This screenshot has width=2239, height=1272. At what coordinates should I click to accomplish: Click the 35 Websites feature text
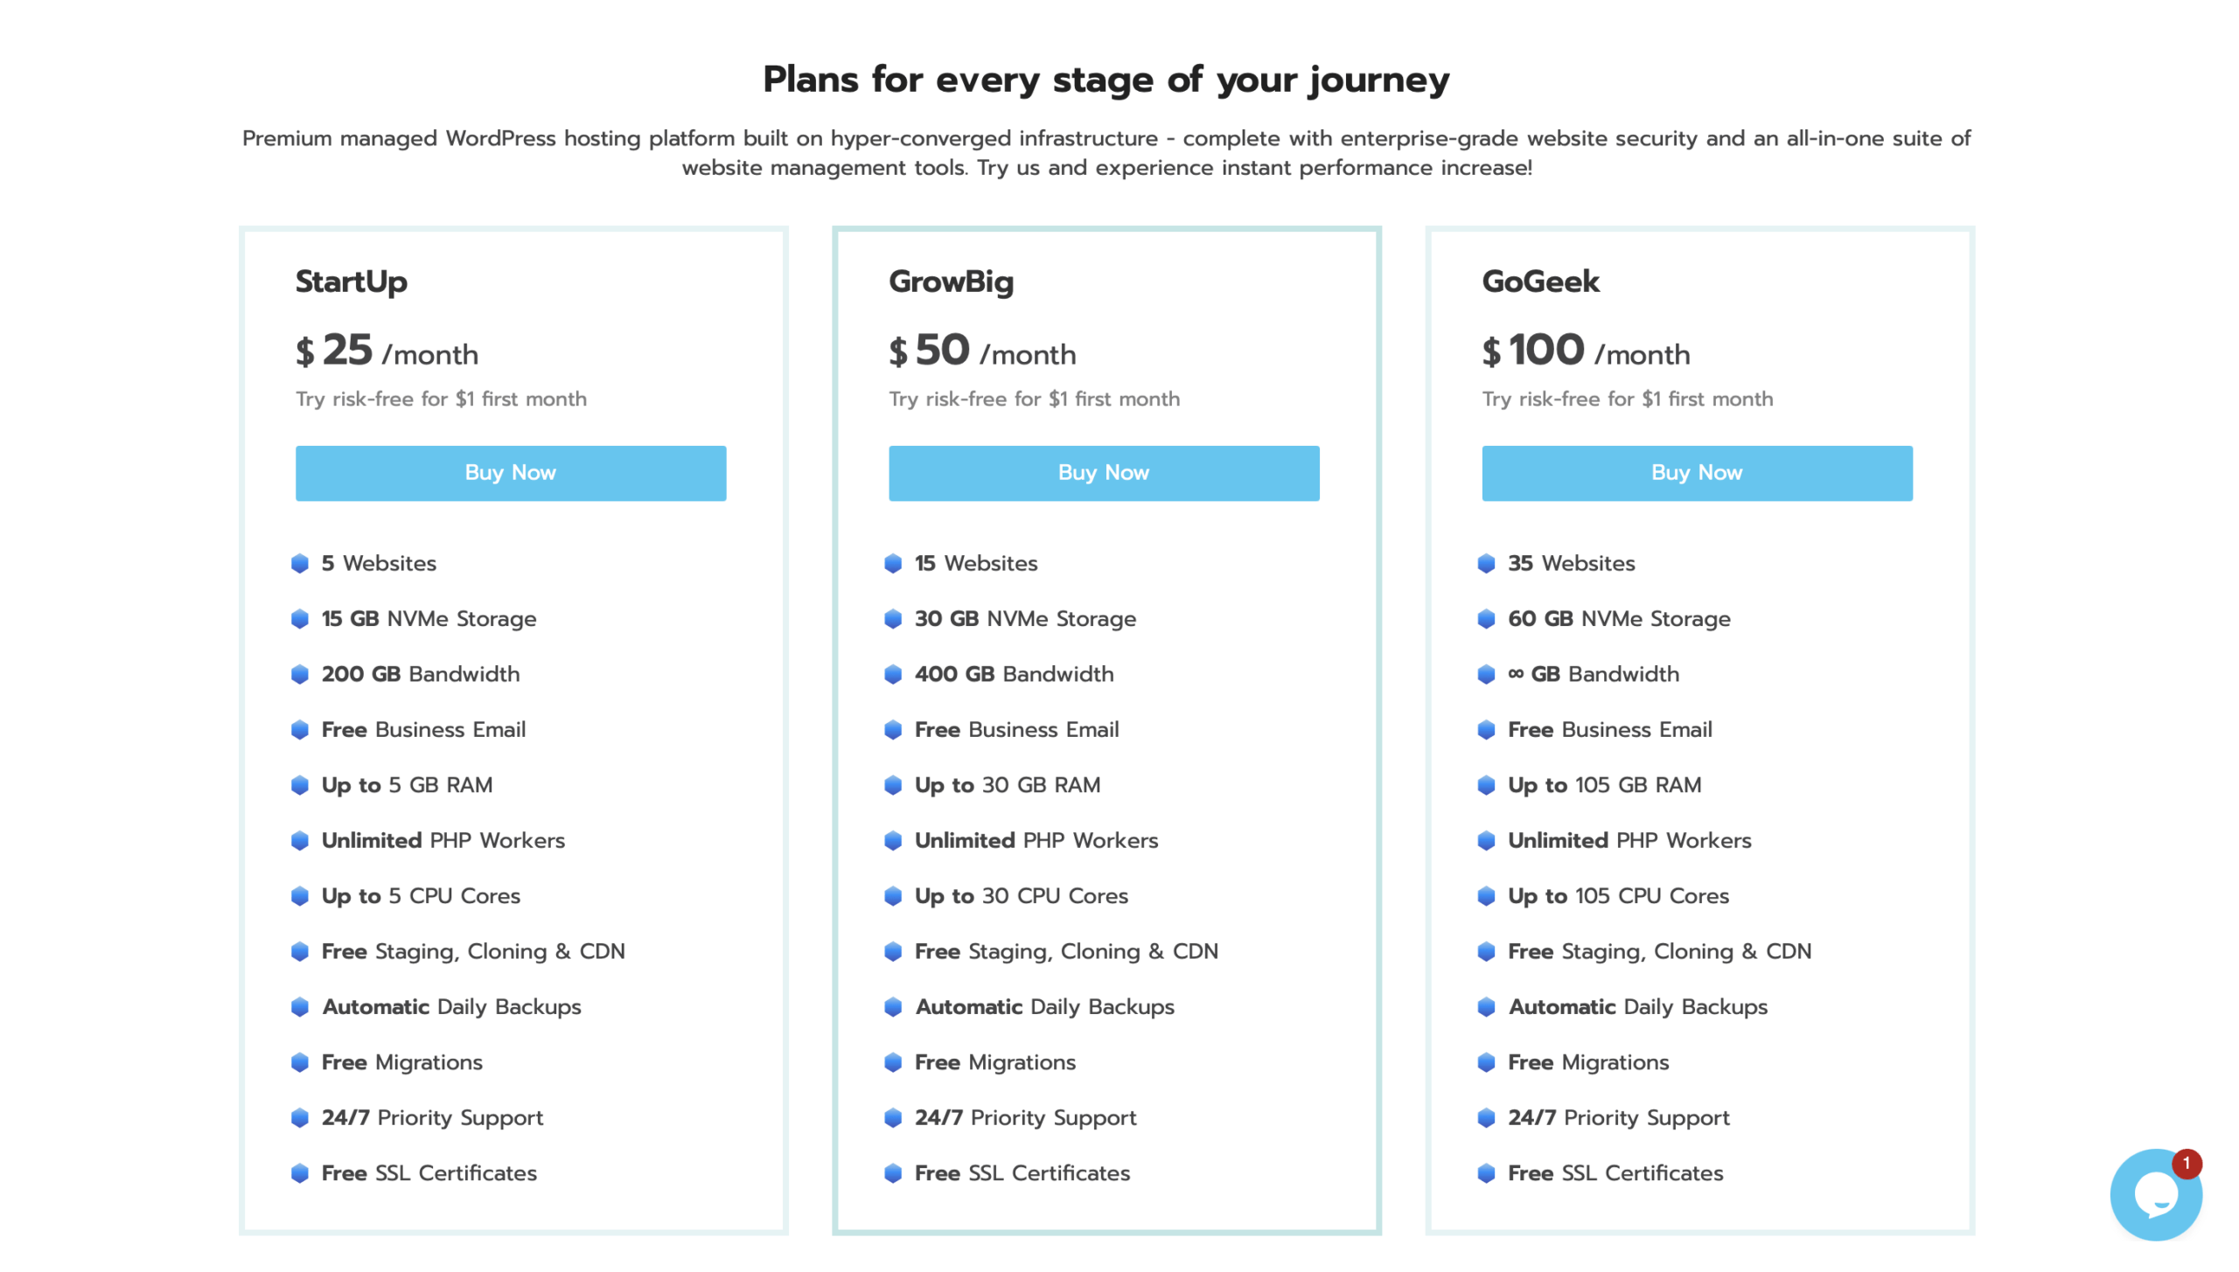[1571, 563]
